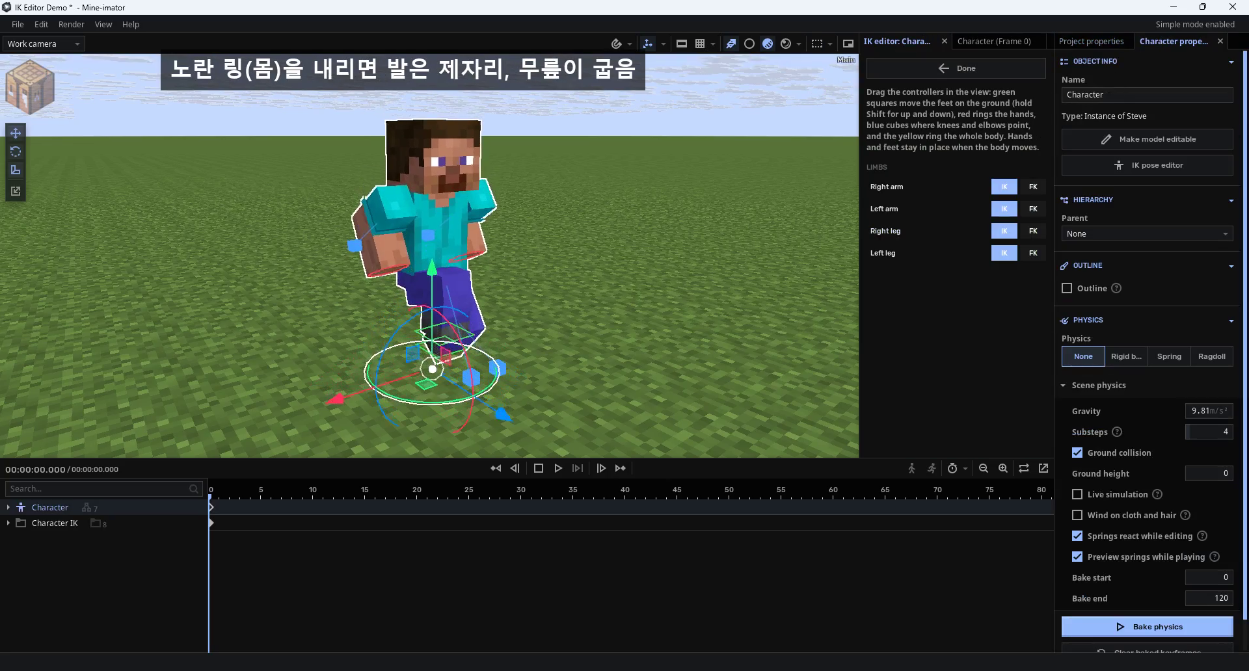Screen dimensions: 1249x671
Task: Open the Work camera dropdown
Action: click(44, 44)
